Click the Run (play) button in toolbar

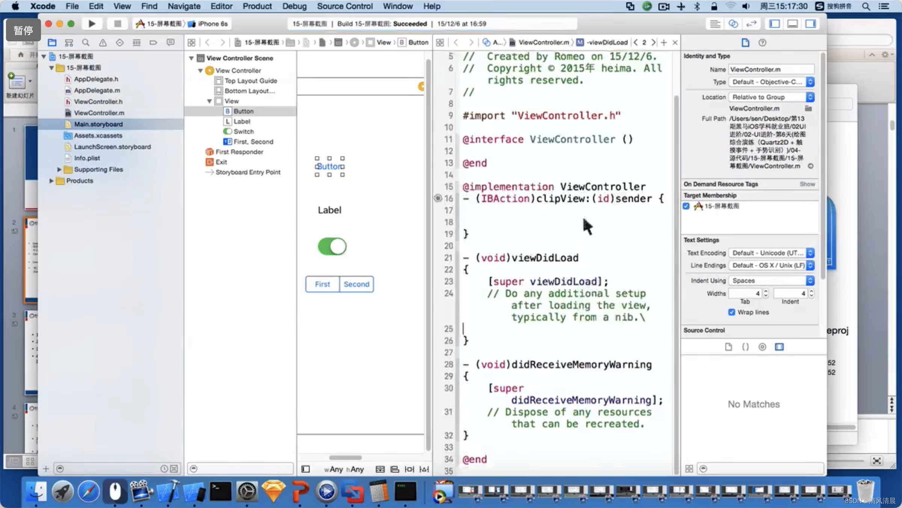[x=92, y=24]
